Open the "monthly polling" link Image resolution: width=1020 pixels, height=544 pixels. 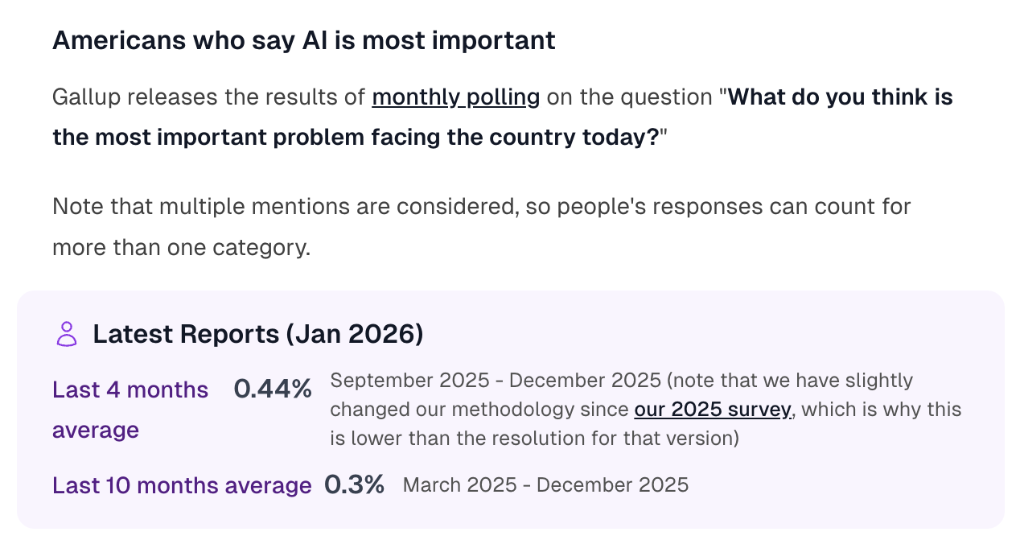[x=455, y=97]
